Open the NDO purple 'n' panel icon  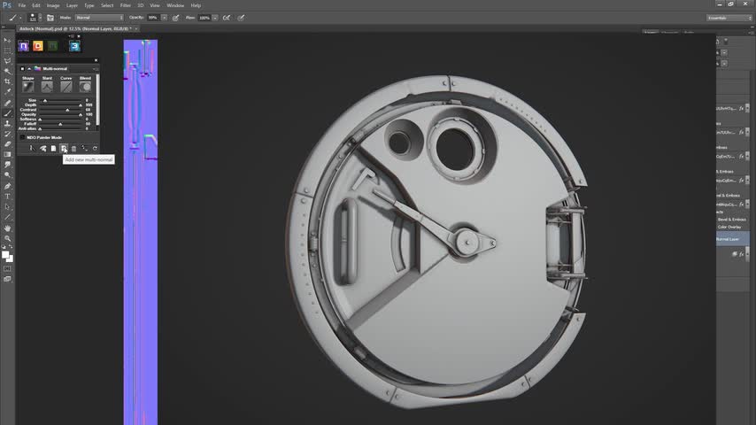(23, 46)
